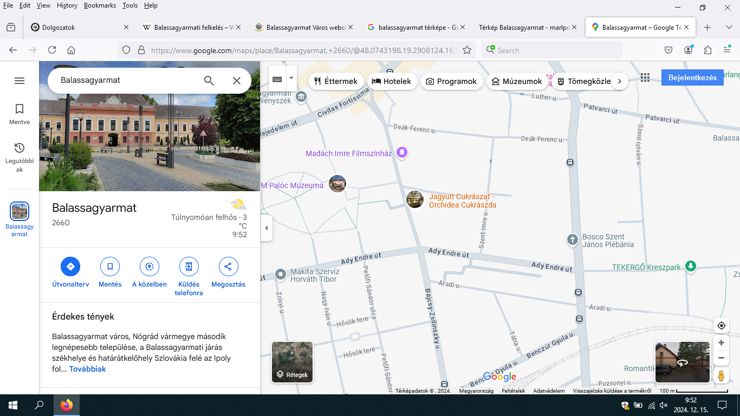This screenshot has height=416, width=740.
Task: Click the Küldés telefonra icon
Action: 189,266
